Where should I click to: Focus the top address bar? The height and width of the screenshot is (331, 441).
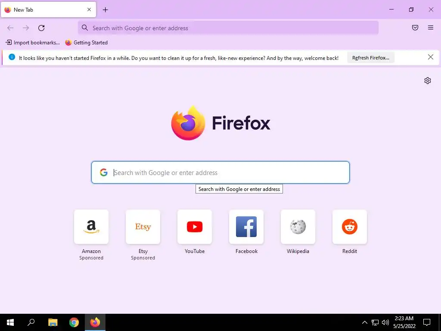pos(228,28)
